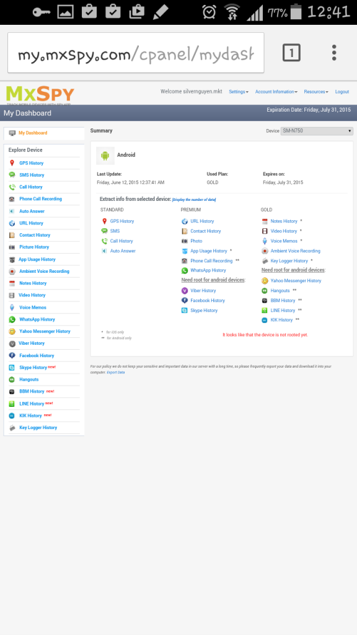The width and height of the screenshot is (357, 635).
Task: Click Display the number of data link
Action: [x=194, y=200]
